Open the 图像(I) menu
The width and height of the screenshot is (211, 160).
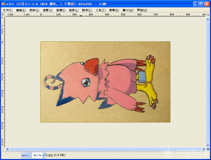[61, 10]
